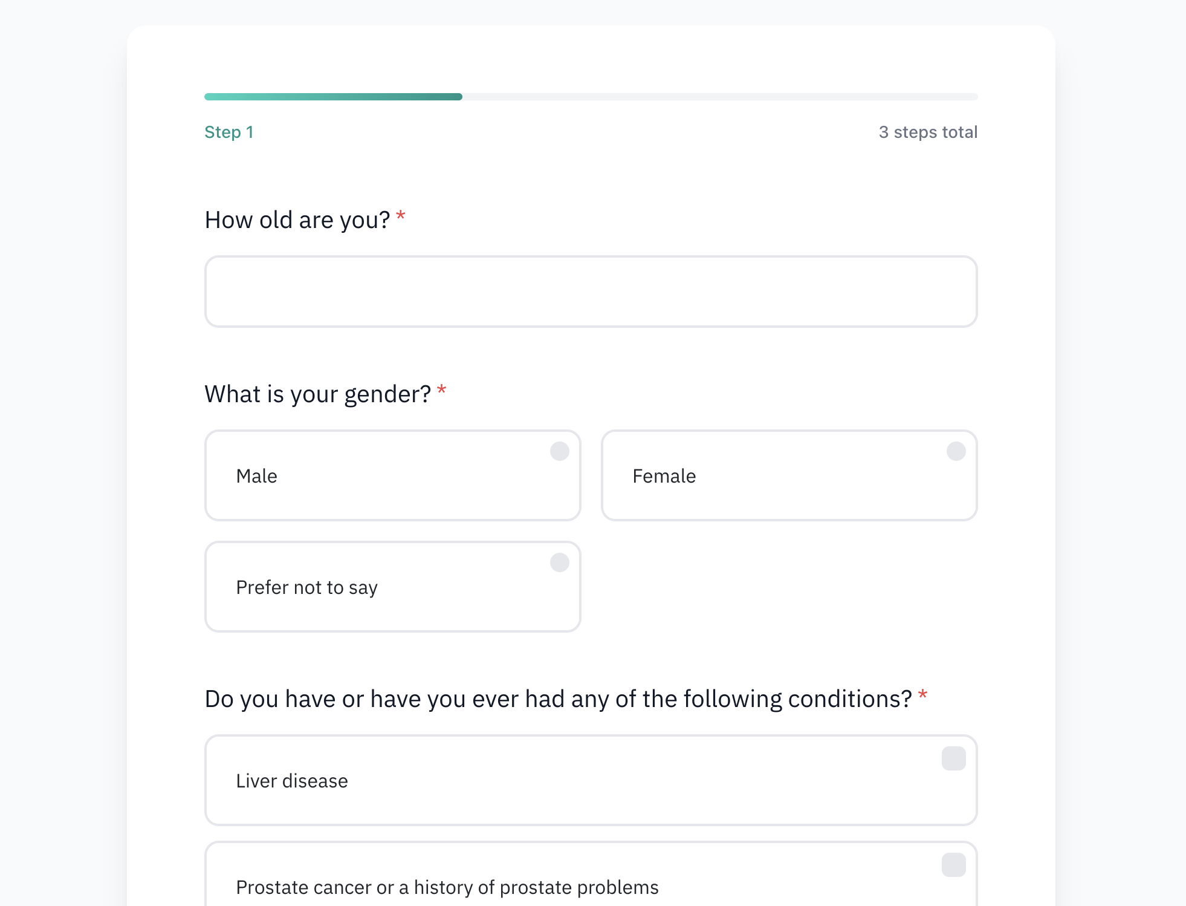Tick the Prostate cancer history checkbox
This screenshot has width=1186, height=906.
click(x=953, y=865)
